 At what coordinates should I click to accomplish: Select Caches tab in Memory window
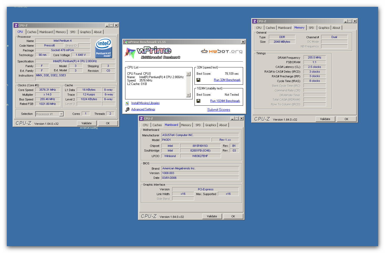pyautogui.click(x=270, y=28)
